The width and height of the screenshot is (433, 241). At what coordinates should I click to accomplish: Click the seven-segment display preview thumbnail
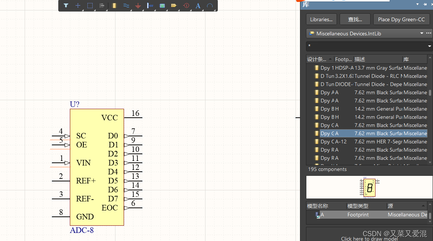pyautogui.click(x=369, y=187)
